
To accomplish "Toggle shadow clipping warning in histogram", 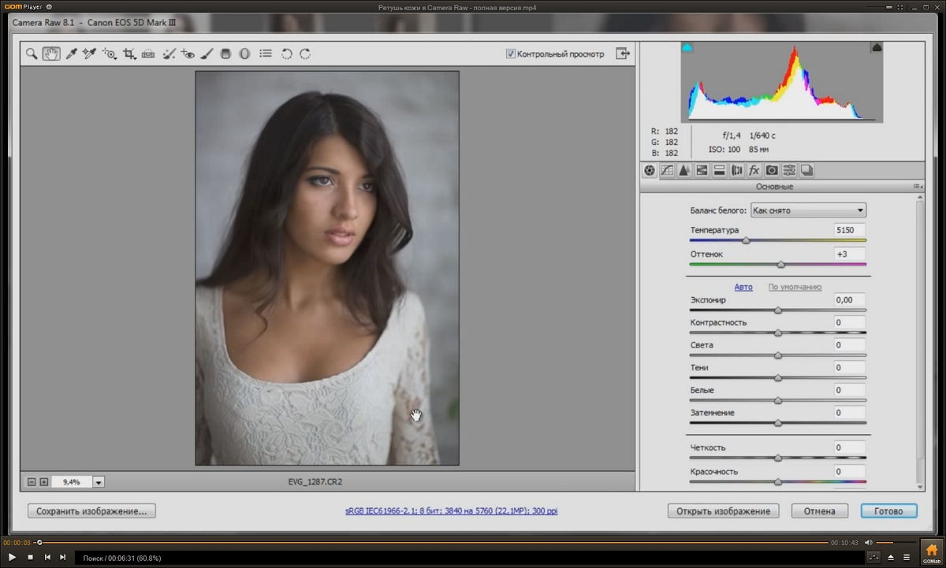I will (x=687, y=48).
